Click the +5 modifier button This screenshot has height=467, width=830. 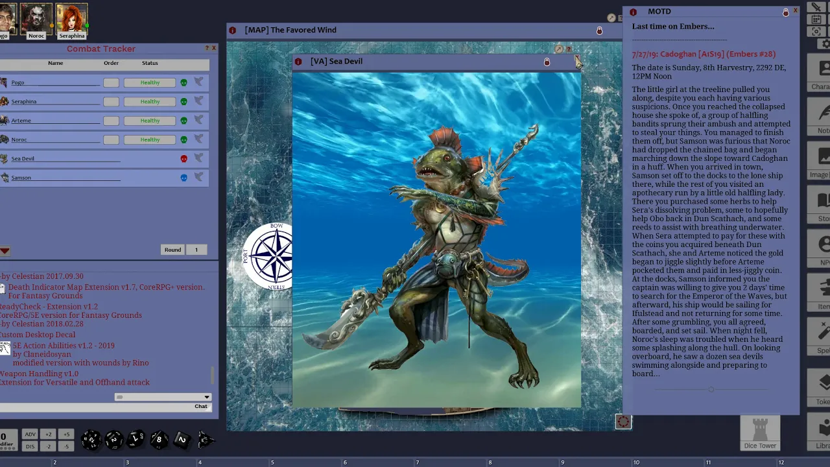(66, 434)
